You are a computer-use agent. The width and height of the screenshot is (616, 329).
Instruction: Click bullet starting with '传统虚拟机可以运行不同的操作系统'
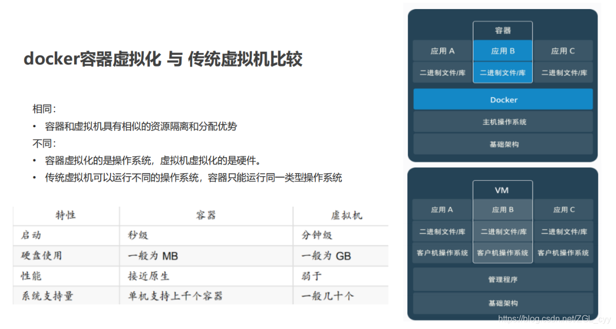click(193, 178)
